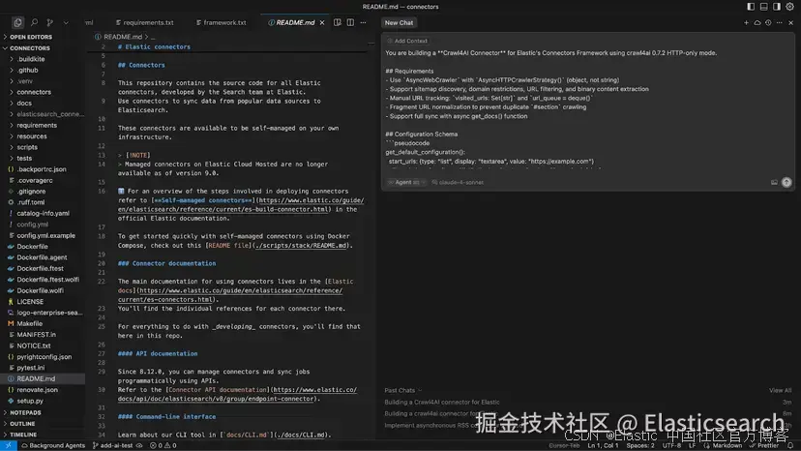
Task: Open the Makefile
Action: pos(43,323)
